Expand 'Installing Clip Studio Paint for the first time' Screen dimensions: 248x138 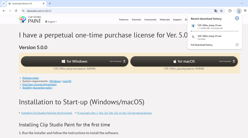(46, 113)
